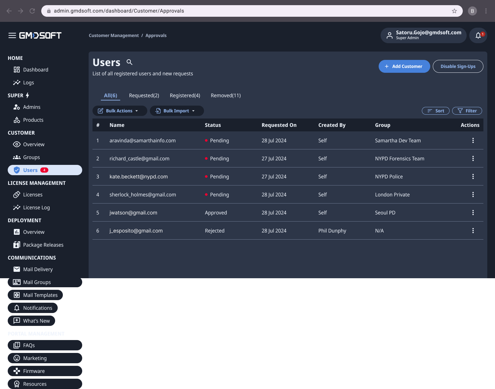The width and height of the screenshot is (495, 389).
Task: Expand Bulk Import dropdown
Action: [x=177, y=111]
